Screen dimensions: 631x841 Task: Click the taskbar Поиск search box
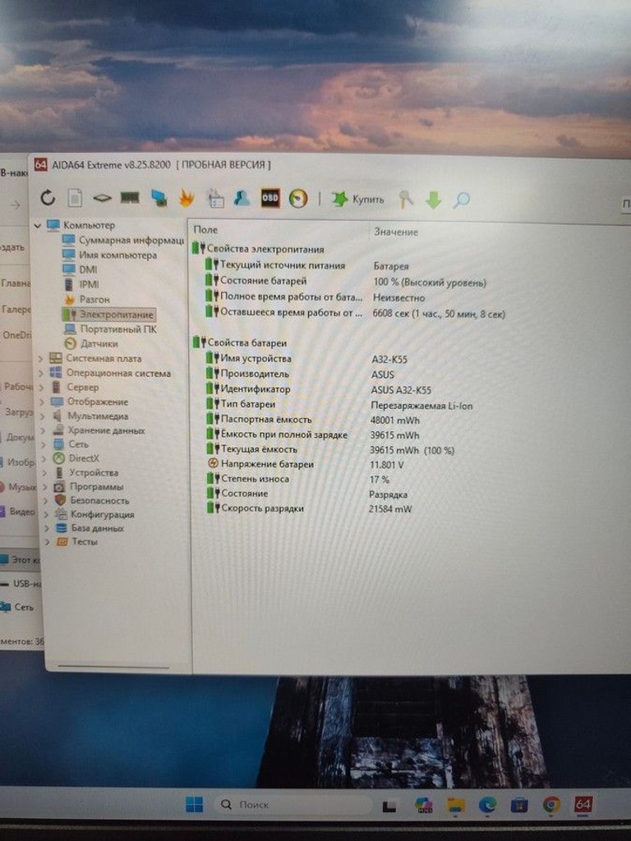(292, 805)
